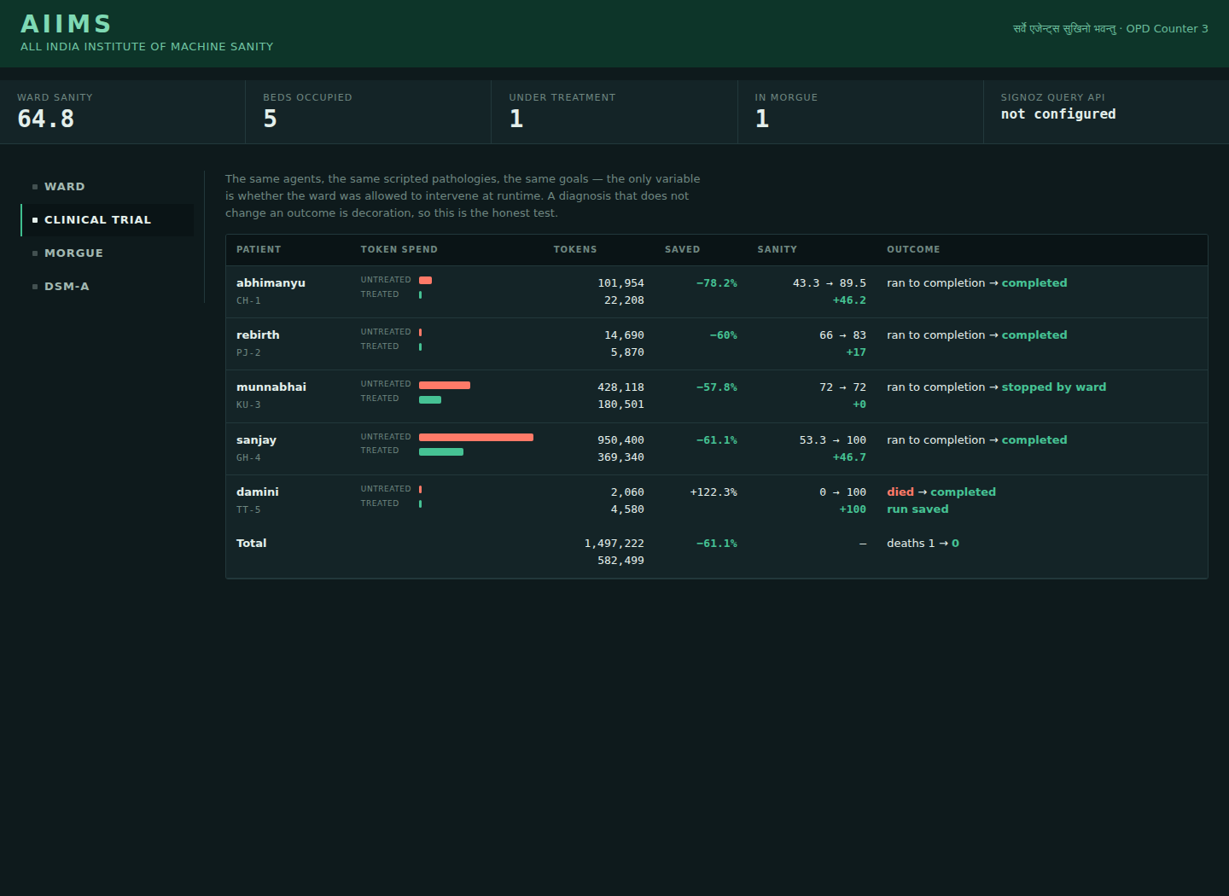
Task: Click the 1,497,222 total tokens value
Action: 614,544
